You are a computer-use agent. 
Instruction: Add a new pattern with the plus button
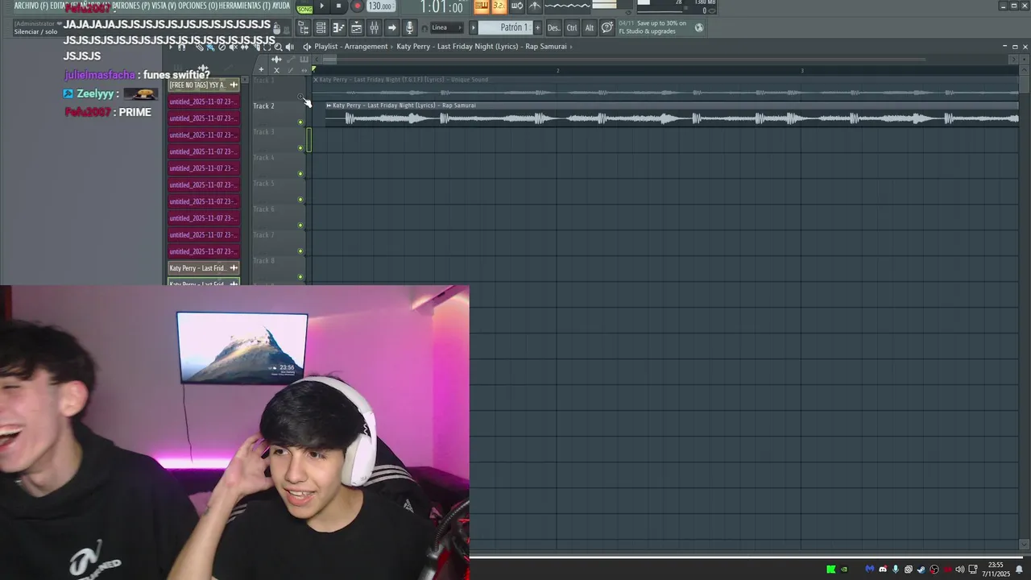pos(538,27)
